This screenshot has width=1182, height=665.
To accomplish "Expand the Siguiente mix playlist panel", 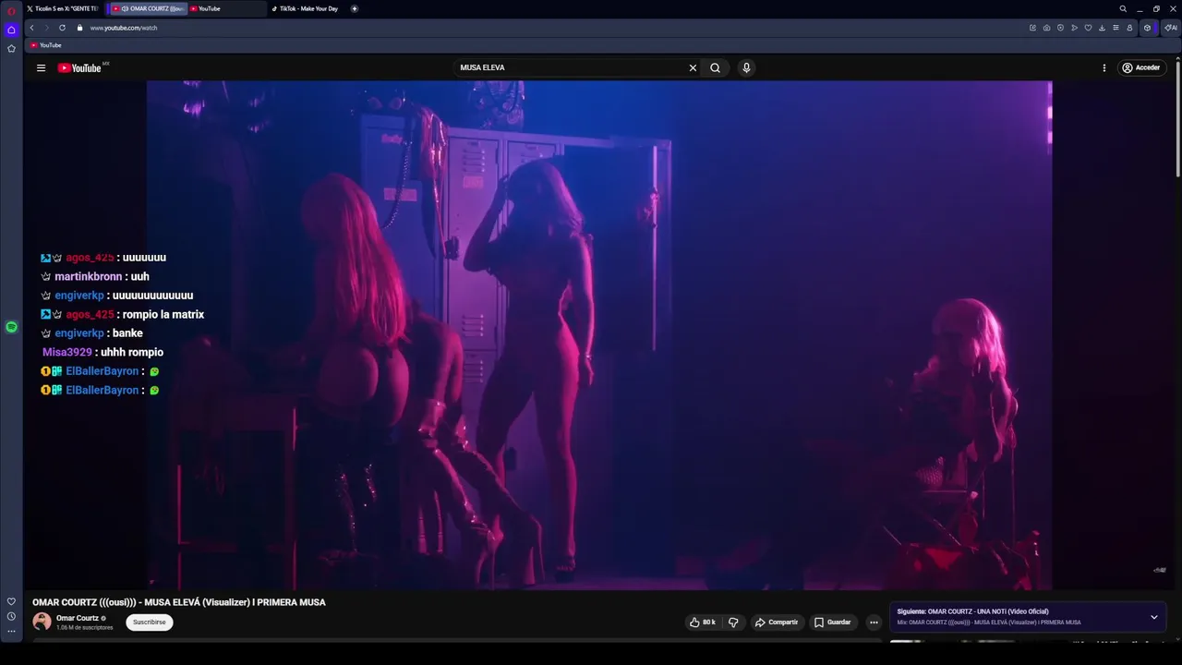I will click(x=1153, y=617).
